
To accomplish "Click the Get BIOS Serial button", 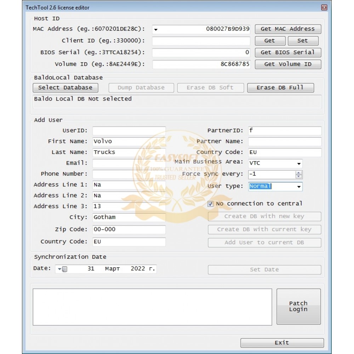I will point(288,52).
